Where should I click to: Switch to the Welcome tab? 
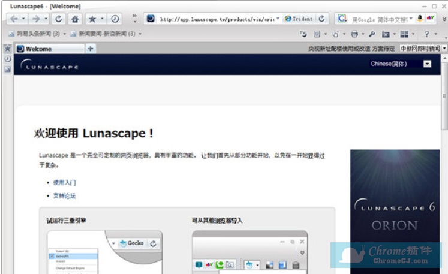pos(50,49)
